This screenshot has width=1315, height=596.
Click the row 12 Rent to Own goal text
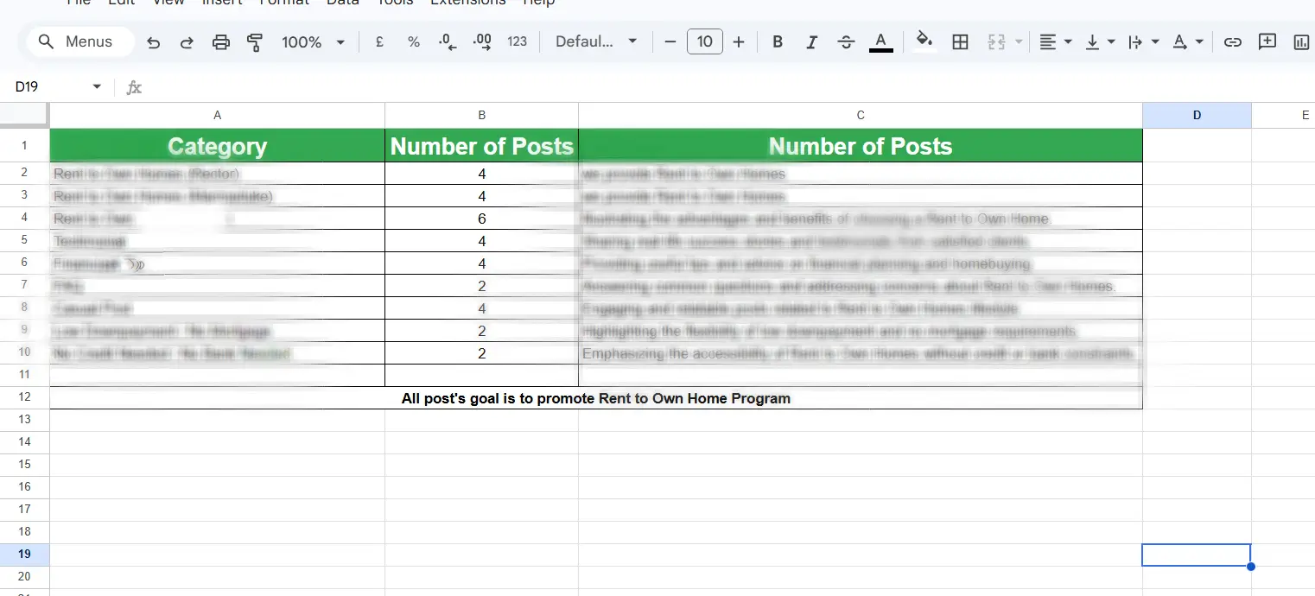(x=596, y=398)
